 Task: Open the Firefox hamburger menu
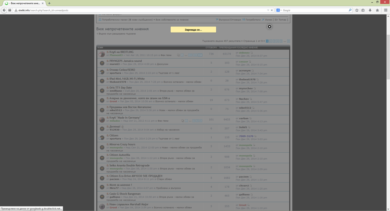pyautogui.click(x=385, y=10)
